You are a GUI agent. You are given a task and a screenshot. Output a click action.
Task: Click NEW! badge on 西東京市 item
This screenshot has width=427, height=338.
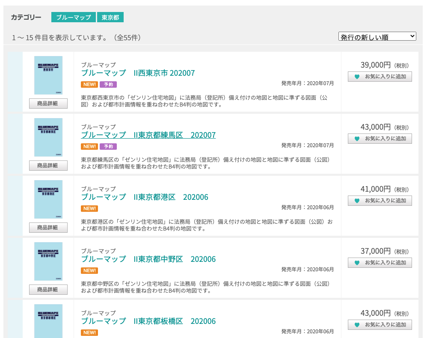(x=89, y=84)
